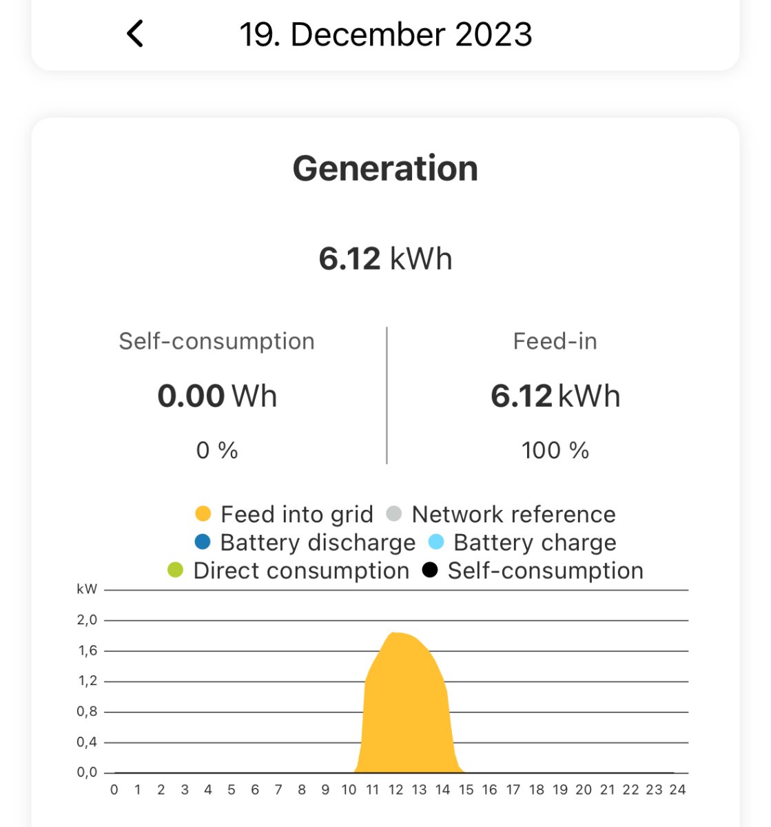Tap the 19. December 2023 date title
This screenshot has height=827, width=771.
385,34
